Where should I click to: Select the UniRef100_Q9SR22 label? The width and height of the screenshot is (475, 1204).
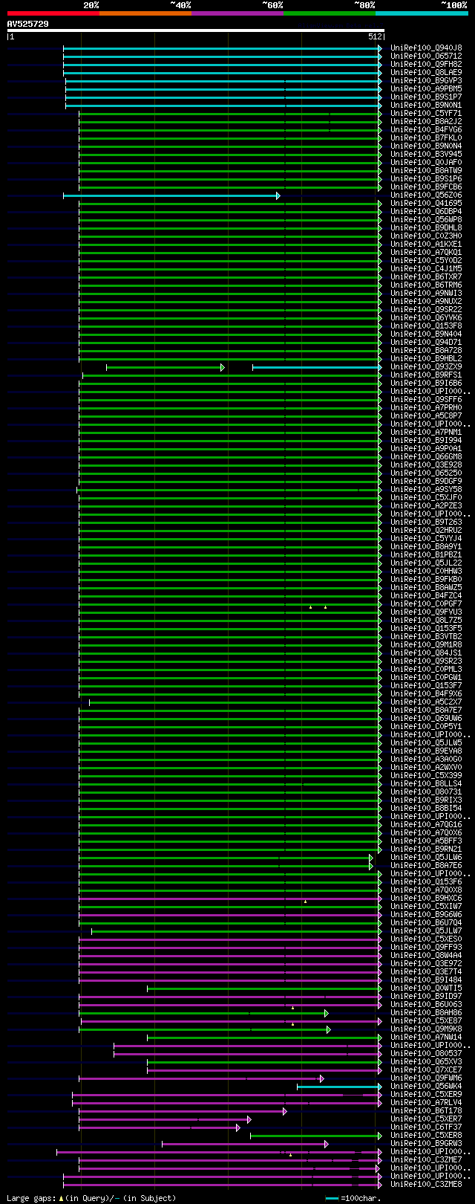[x=426, y=309]
